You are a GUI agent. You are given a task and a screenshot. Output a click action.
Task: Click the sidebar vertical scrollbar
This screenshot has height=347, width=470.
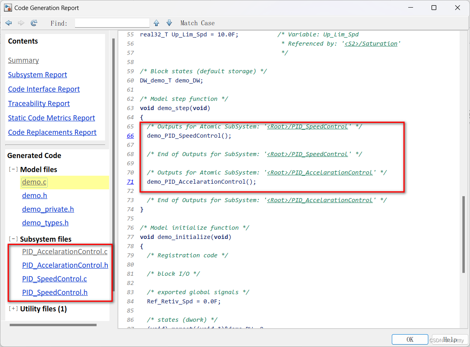pyautogui.click(x=113, y=164)
